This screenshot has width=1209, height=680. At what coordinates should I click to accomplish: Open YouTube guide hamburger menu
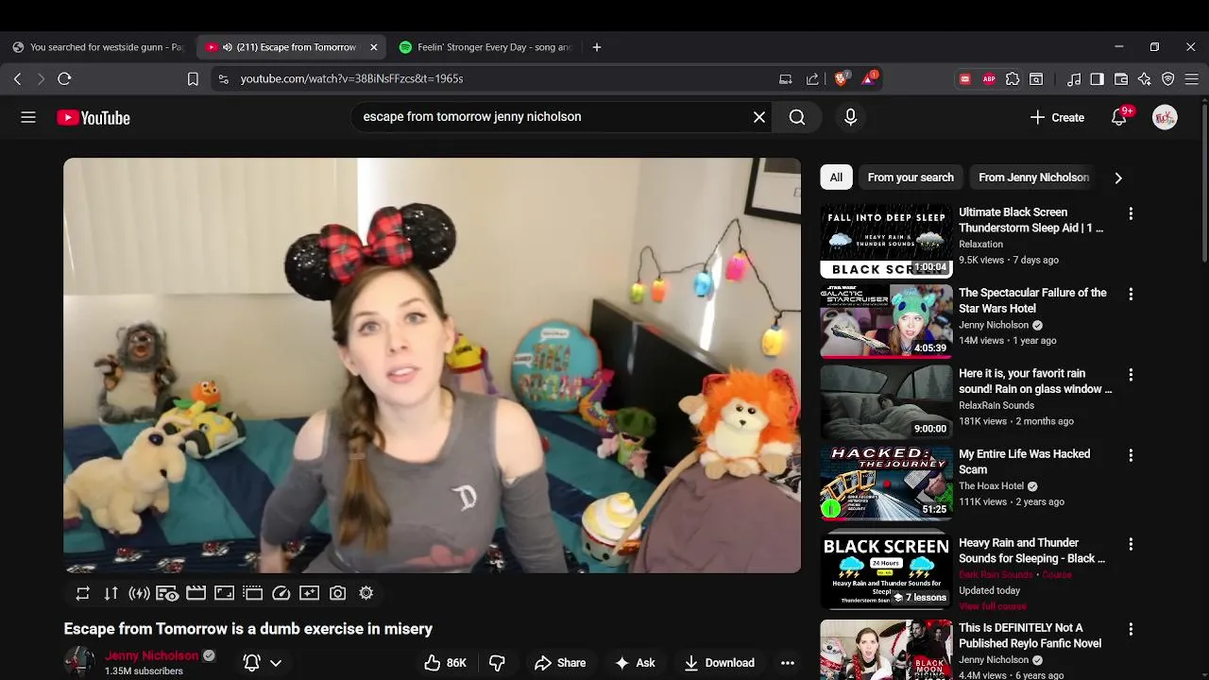click(x=28, y=117)
